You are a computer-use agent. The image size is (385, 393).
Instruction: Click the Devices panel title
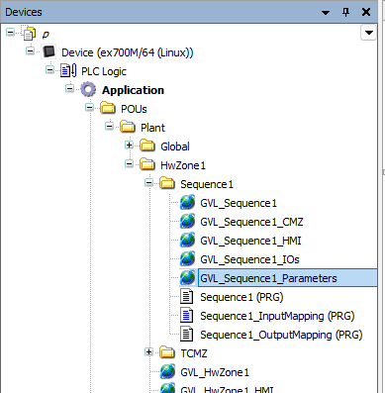(24, 12)
